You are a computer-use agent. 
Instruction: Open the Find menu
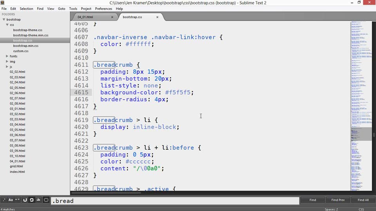coord(40,9)
